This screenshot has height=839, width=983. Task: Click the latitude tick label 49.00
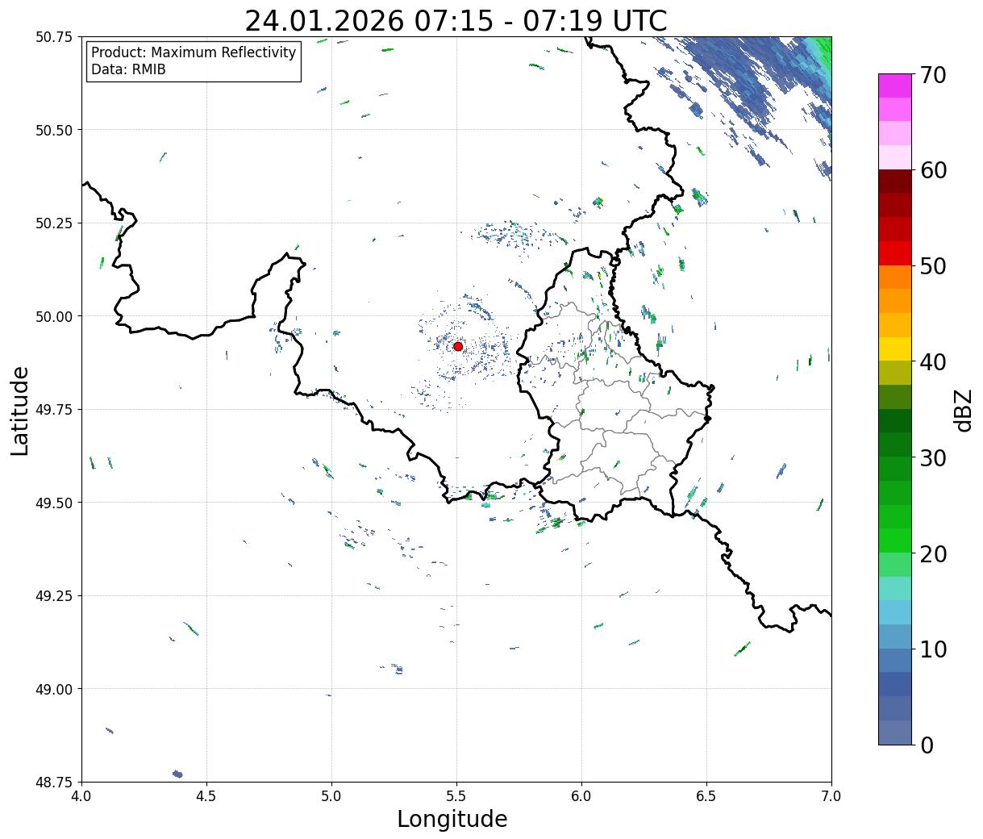point(54,689)
